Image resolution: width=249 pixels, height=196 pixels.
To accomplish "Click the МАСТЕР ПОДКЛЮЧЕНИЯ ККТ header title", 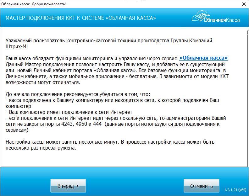I will (81, 18).
